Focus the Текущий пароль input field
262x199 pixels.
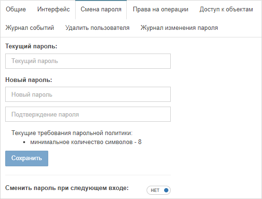(x=88, y=61)
